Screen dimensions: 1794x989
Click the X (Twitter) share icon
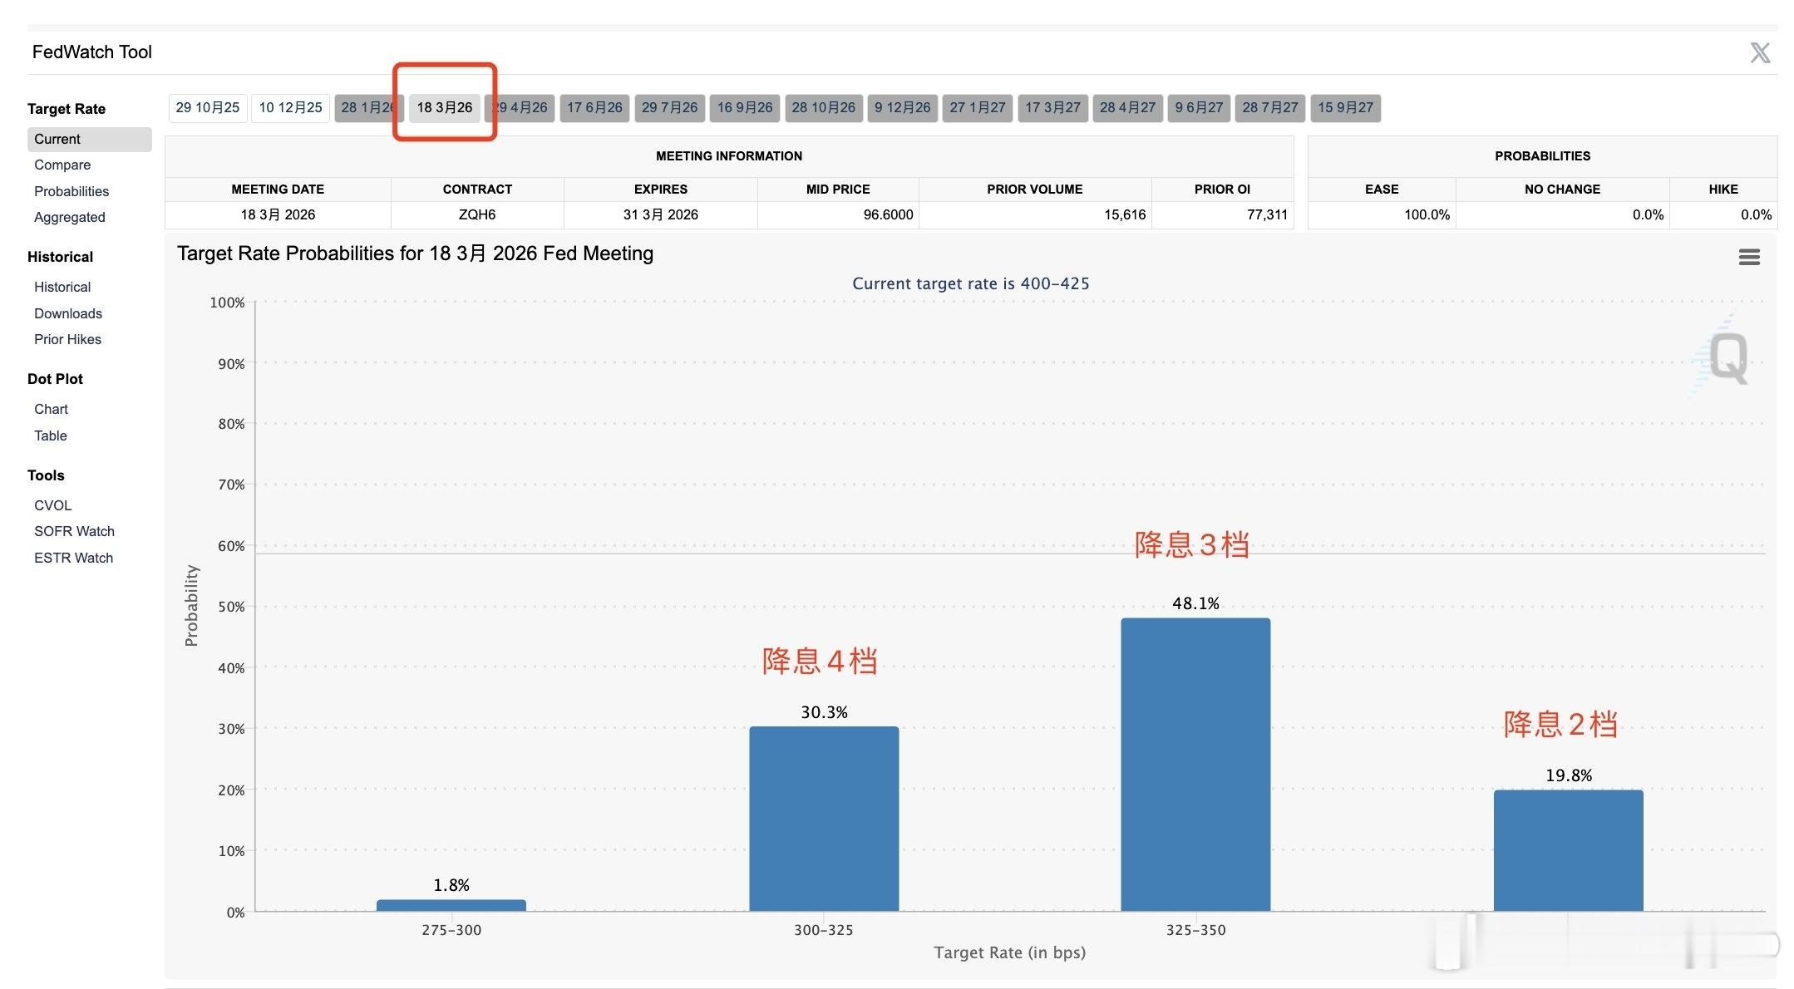coord(1759,53)
